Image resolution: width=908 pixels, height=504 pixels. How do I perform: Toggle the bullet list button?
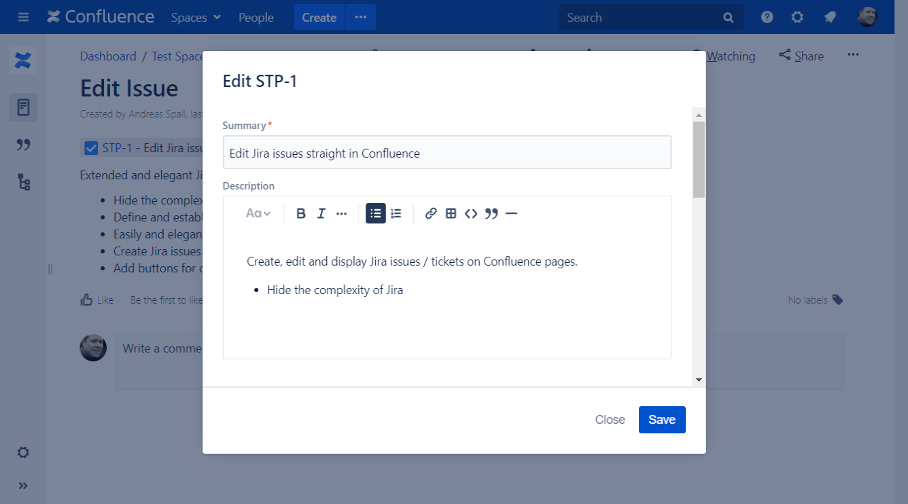tap(376, 213)
